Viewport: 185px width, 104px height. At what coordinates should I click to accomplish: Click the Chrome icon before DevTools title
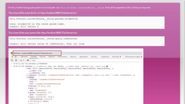point(12,53)
